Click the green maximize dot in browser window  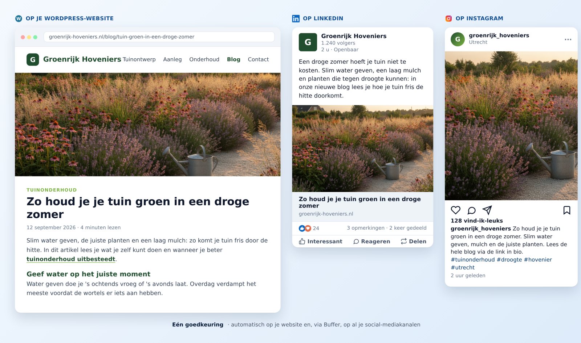[35, 37]
